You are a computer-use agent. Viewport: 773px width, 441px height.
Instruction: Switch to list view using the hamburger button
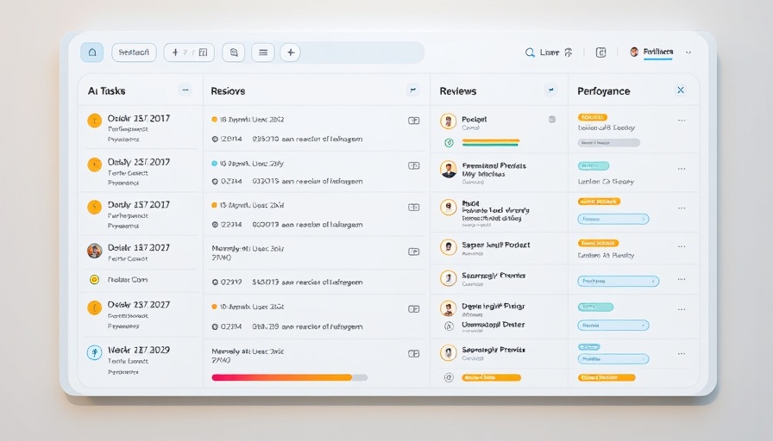point(263,53)
